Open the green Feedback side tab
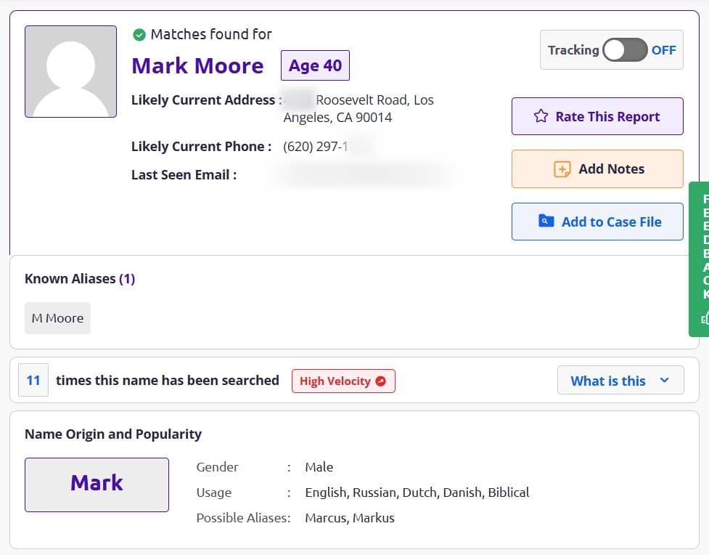Image resolution: width=709 pixels, height=555 pixels. point(699,259)
